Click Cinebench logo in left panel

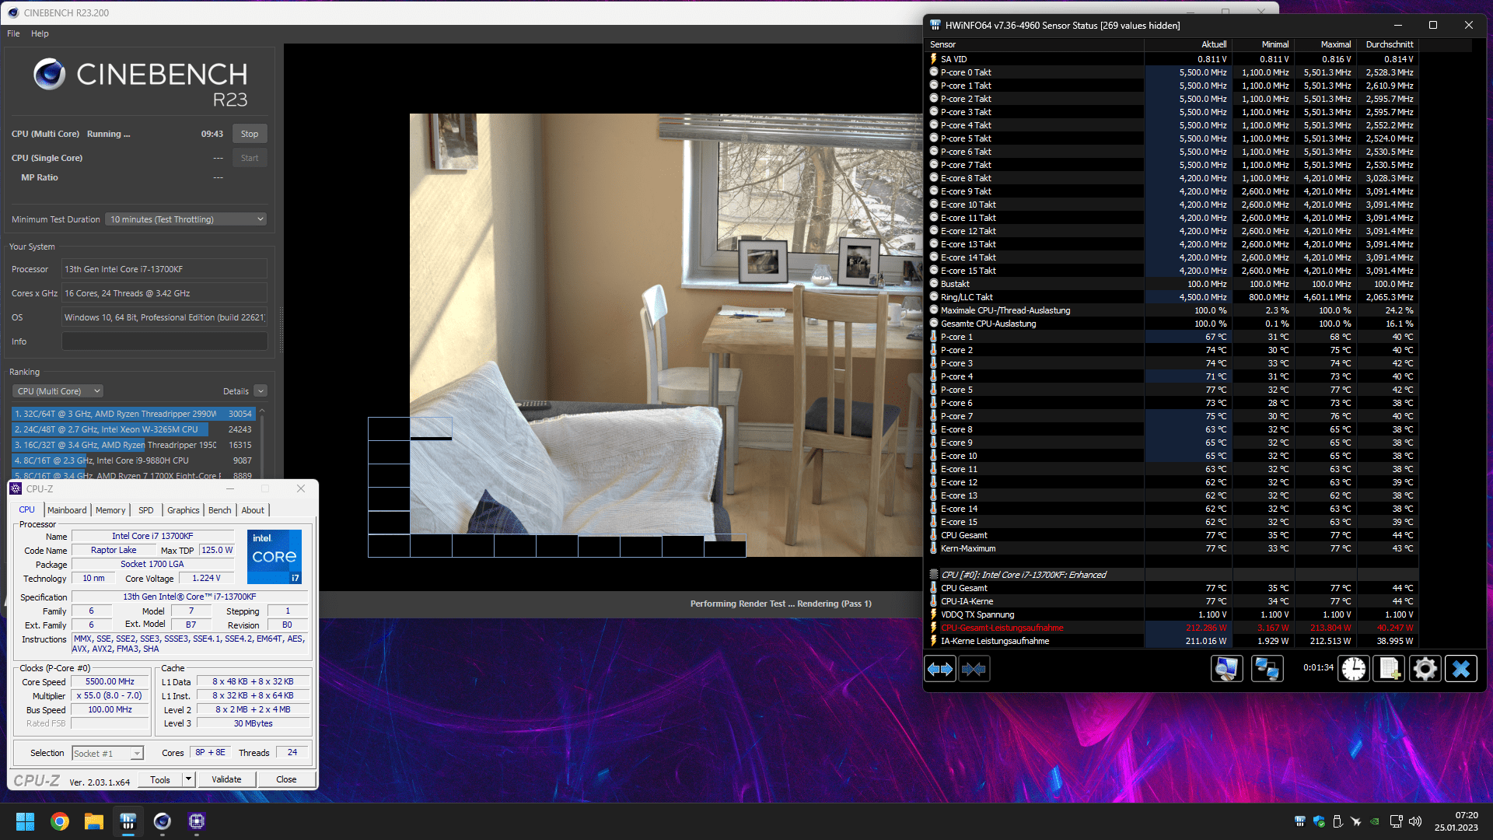coord(140,82)
